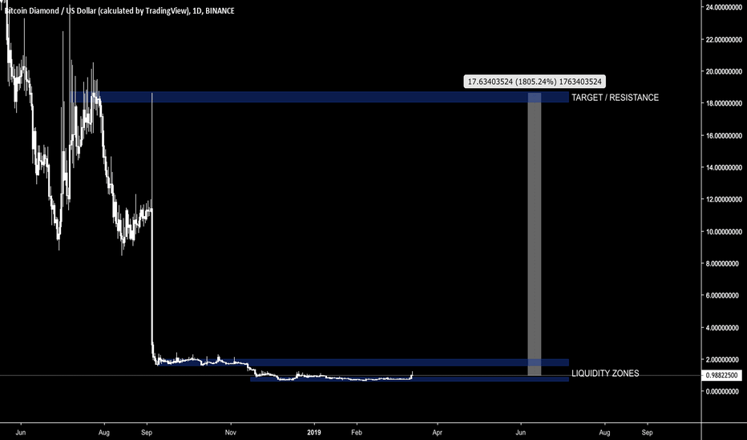Viewport: 747px width, 440px height.
Task: Click the first Aug label on time axis
Action: pos(104,432)
